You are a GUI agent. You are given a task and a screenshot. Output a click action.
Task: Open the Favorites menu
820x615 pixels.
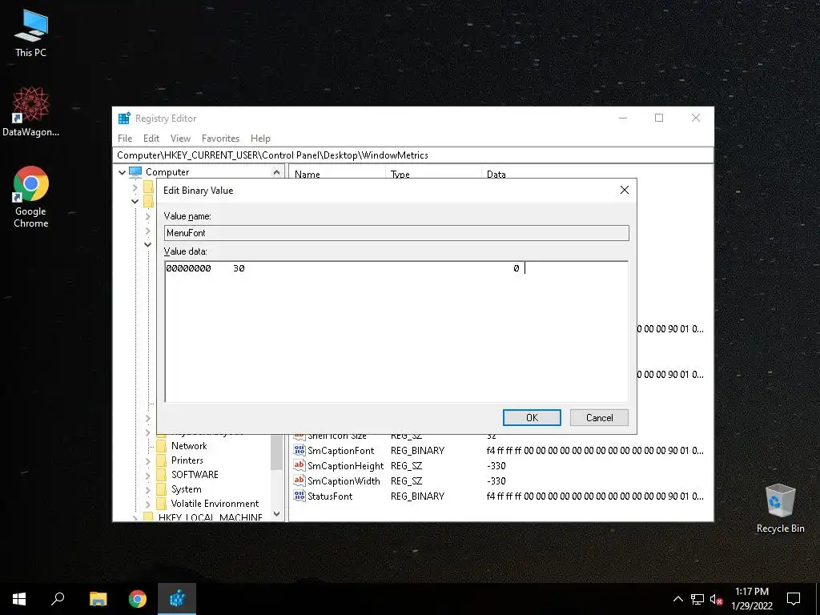coord(220,138)
